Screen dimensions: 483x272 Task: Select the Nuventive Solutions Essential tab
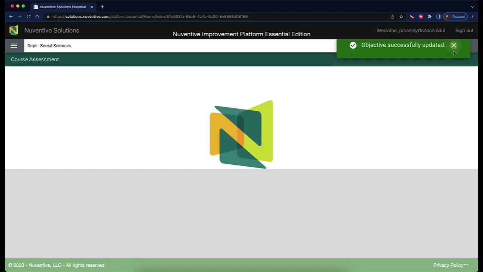click(63, 7)
